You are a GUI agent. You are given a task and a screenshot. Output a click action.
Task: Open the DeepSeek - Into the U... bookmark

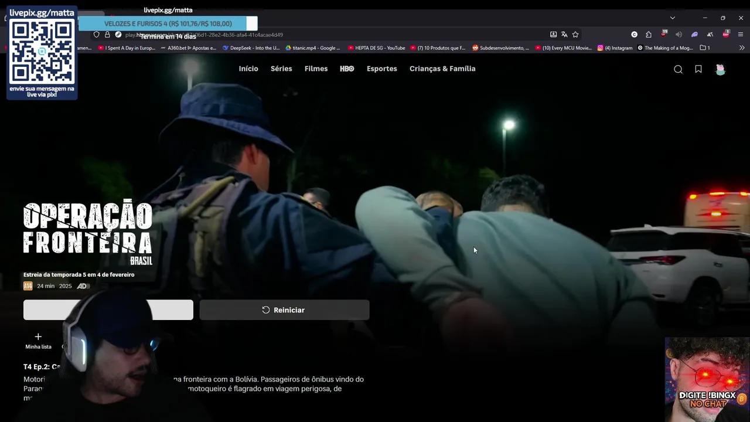click(251, 48)
